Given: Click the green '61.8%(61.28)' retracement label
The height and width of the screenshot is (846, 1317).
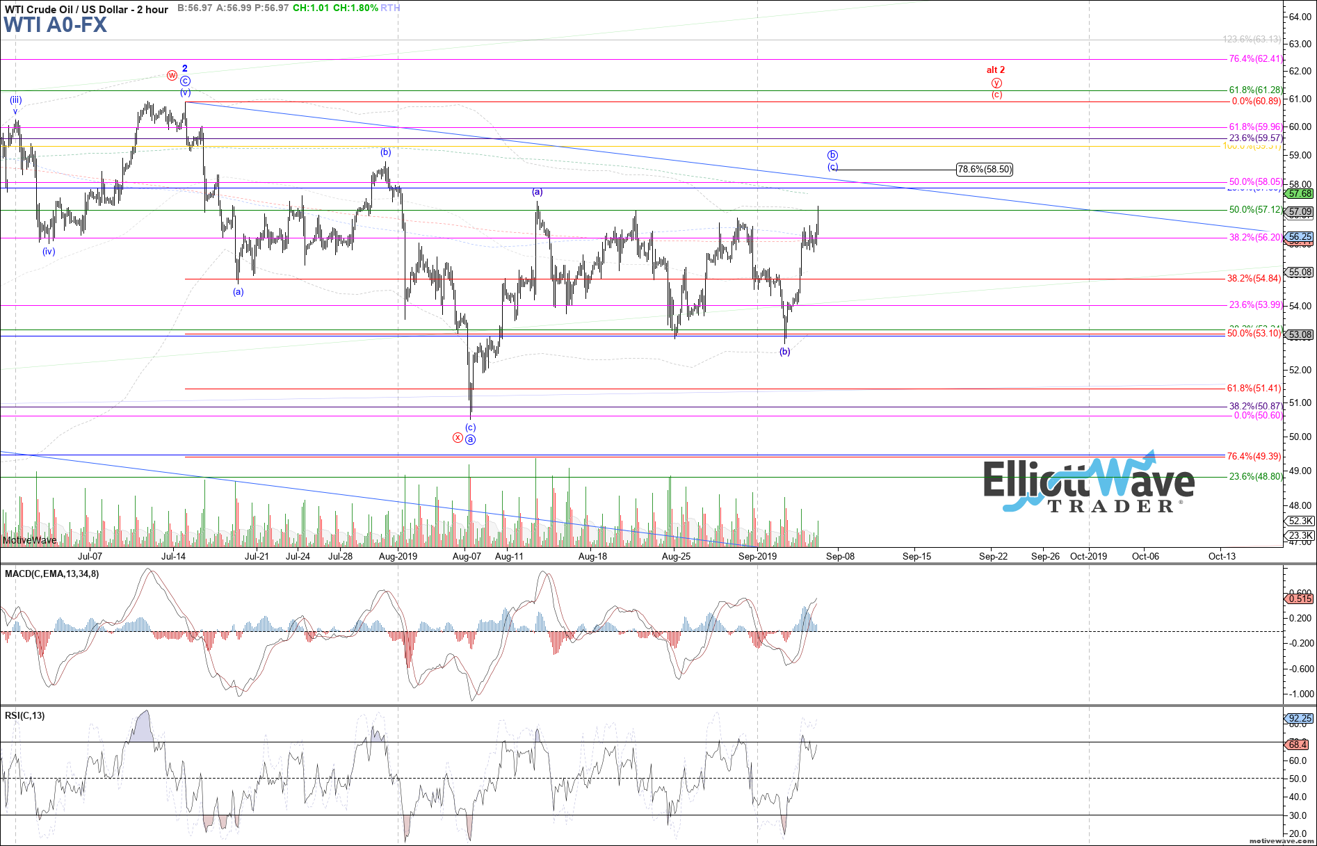Looking at the screenshot, I should tap(1256, 90).
